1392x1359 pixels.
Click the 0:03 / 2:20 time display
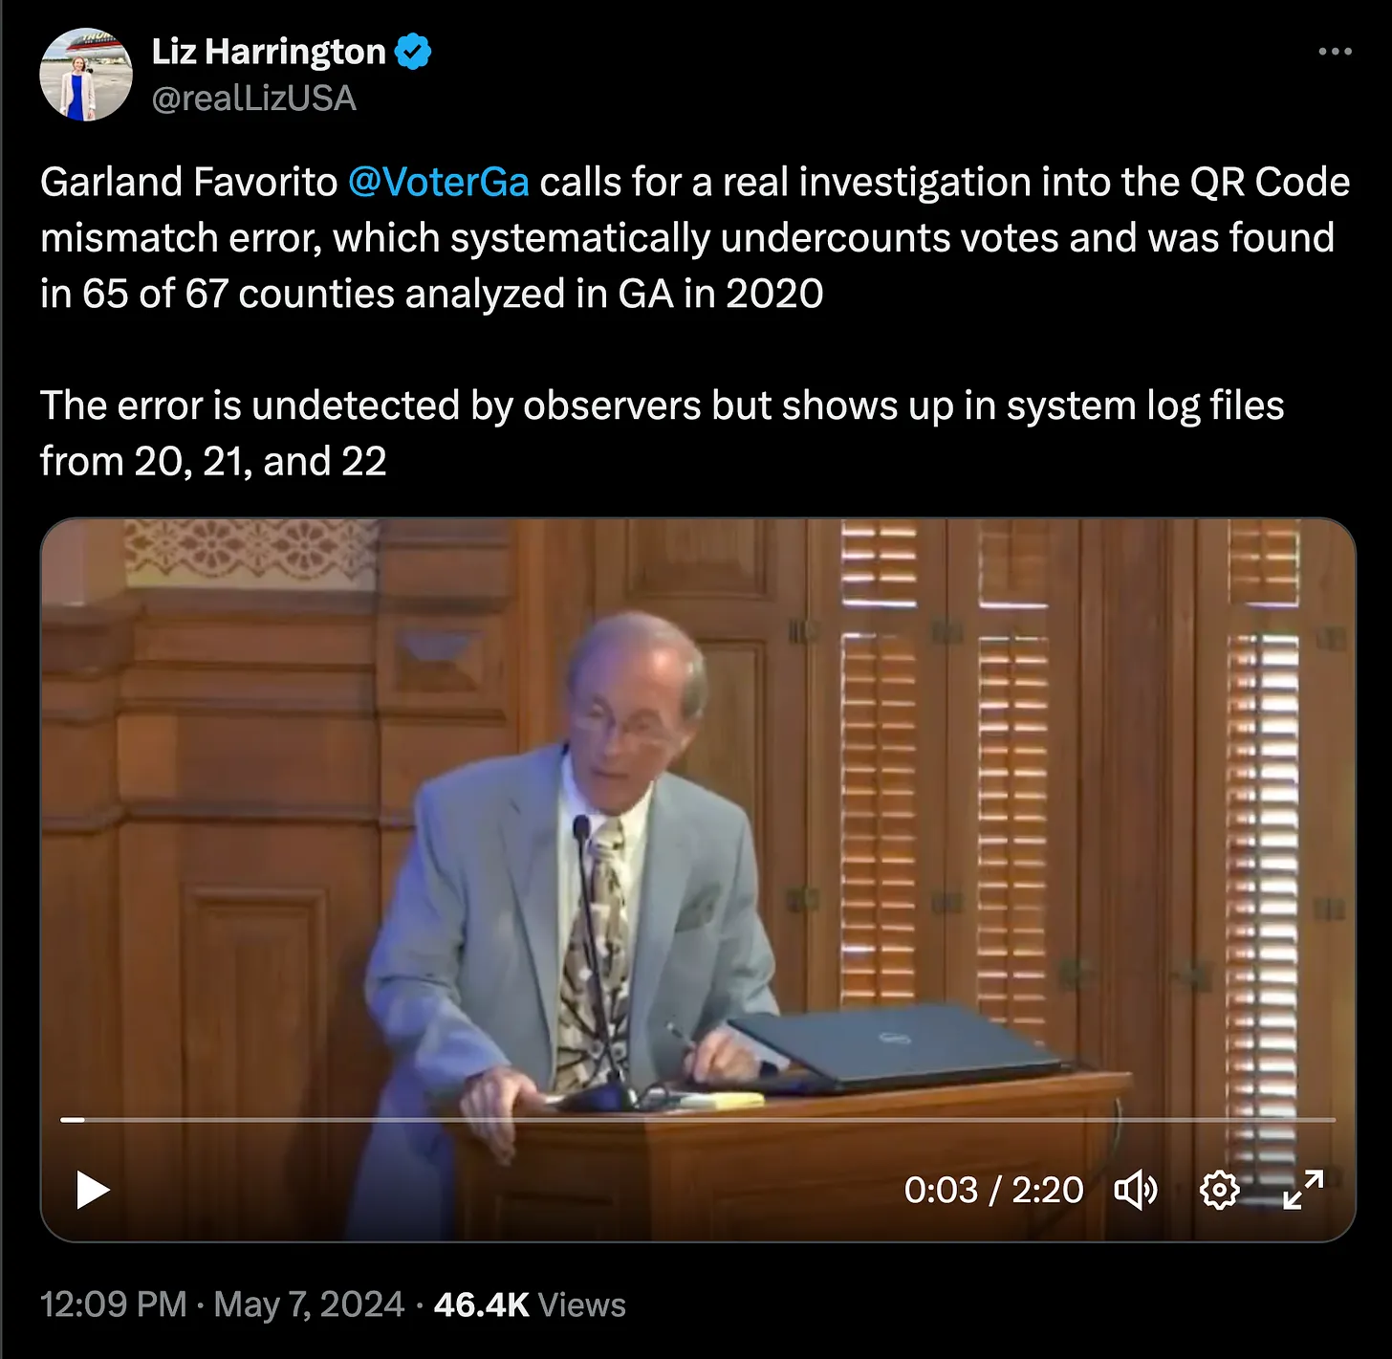993,1191
